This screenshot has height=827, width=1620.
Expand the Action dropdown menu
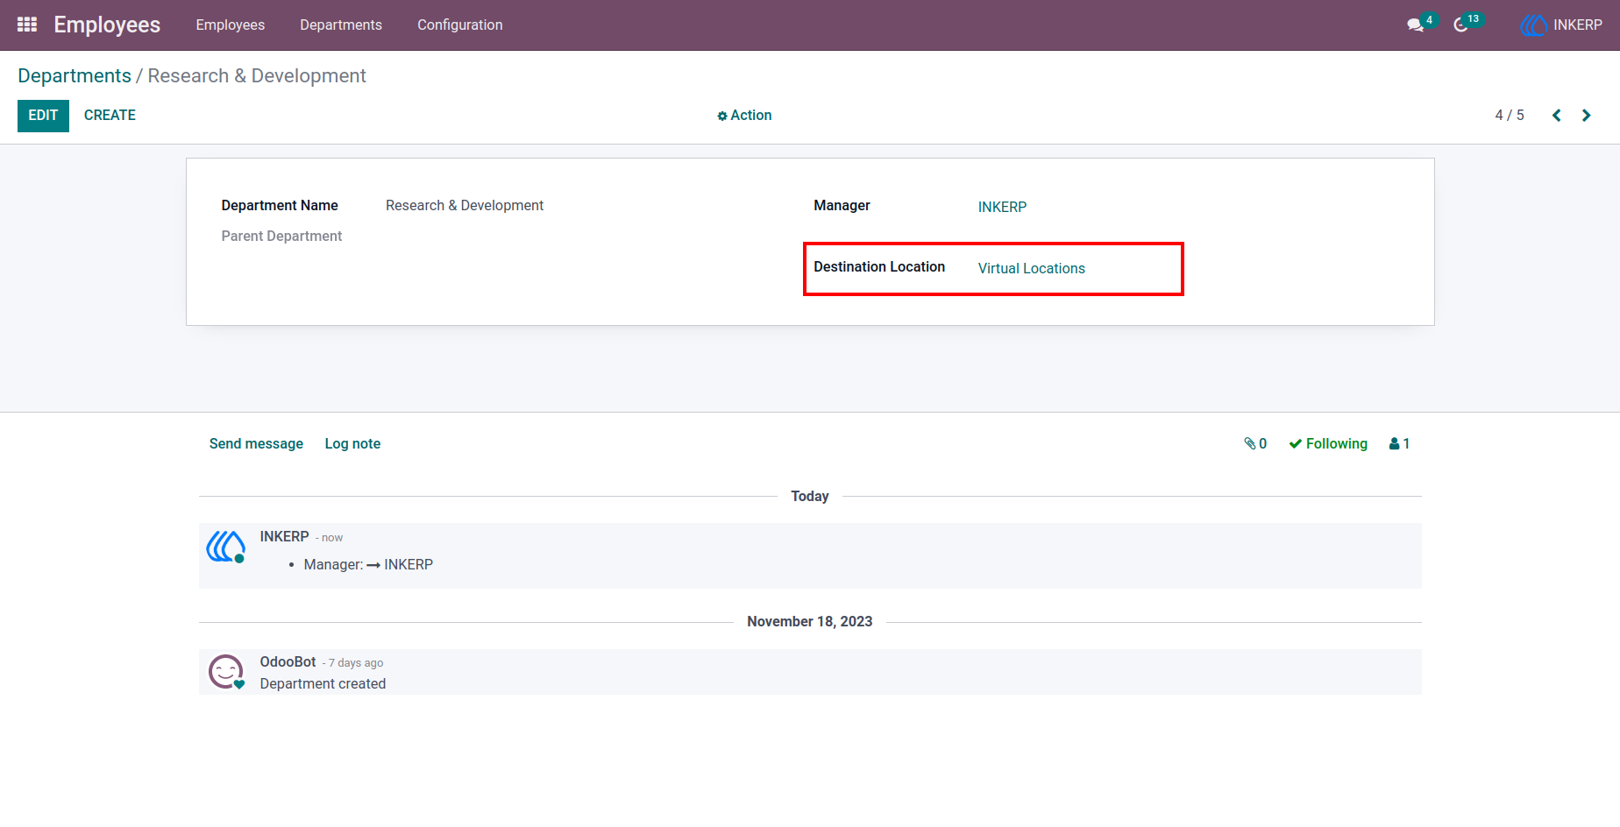pyautogui.click(x=744, y=116)
